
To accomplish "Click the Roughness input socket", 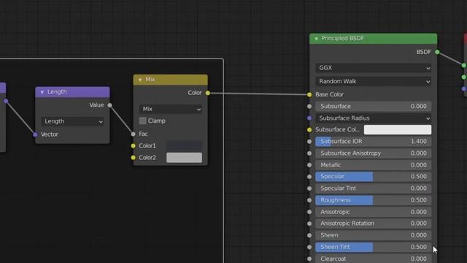I will [x=309, y=200].
